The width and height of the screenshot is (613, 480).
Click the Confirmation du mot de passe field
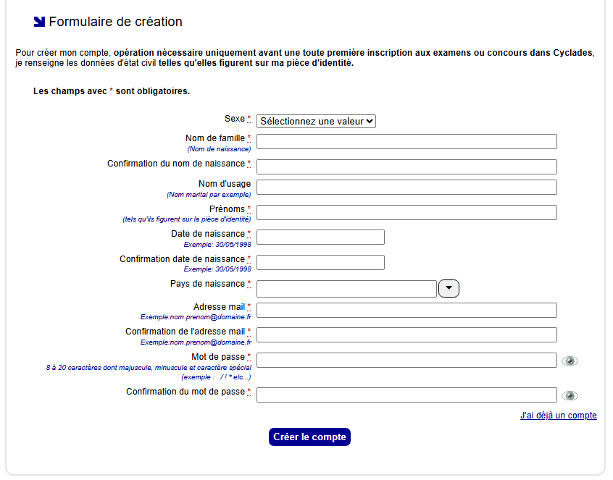pyautogui.click(x=406, y=395)
